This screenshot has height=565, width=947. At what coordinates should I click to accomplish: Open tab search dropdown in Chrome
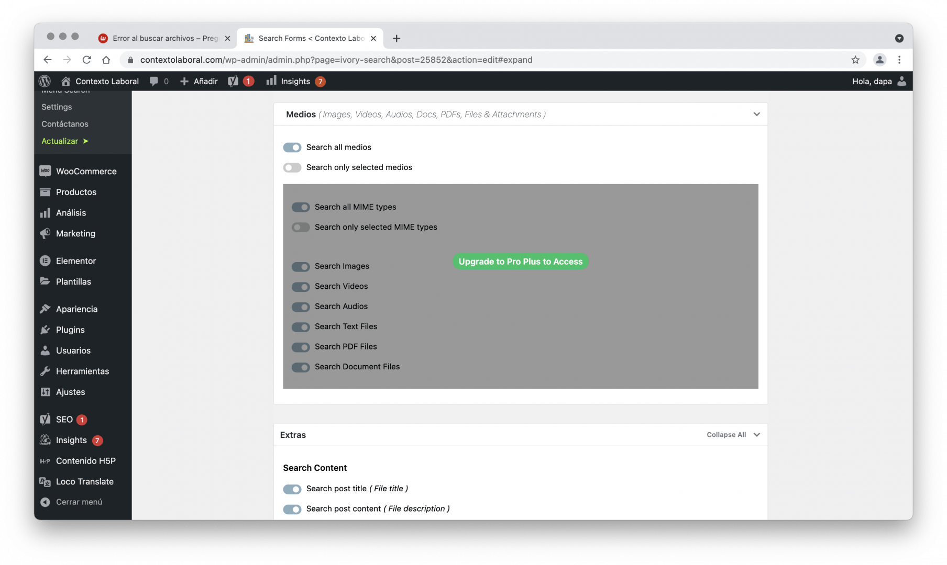(899, 38)
